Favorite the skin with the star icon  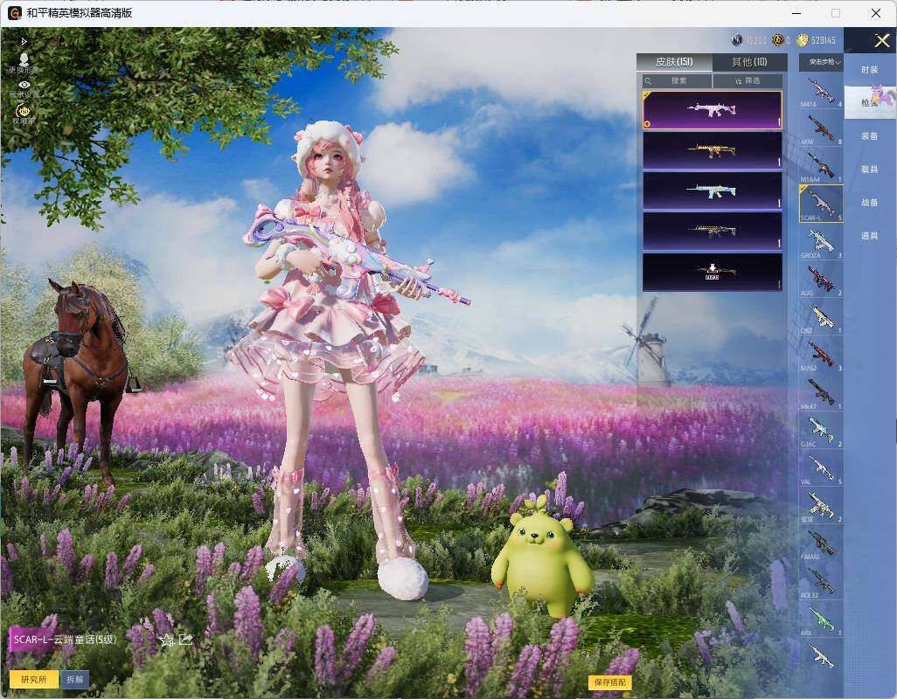[166, 640]
